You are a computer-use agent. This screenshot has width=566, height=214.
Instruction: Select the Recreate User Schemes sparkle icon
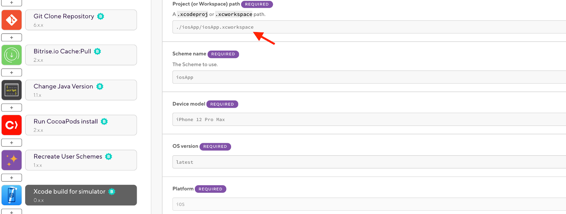tap(11, 160)
